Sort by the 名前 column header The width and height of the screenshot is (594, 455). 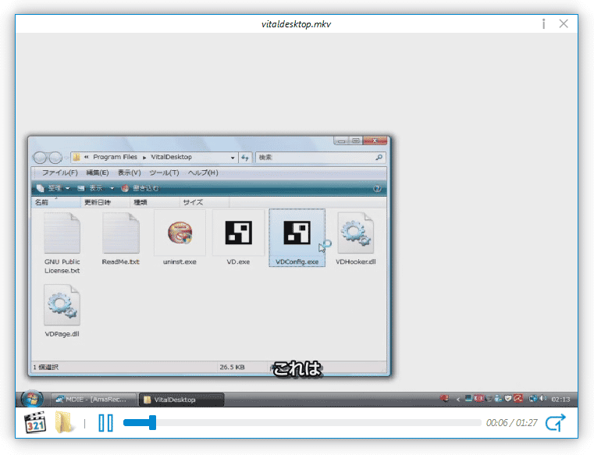coord(55,202)
